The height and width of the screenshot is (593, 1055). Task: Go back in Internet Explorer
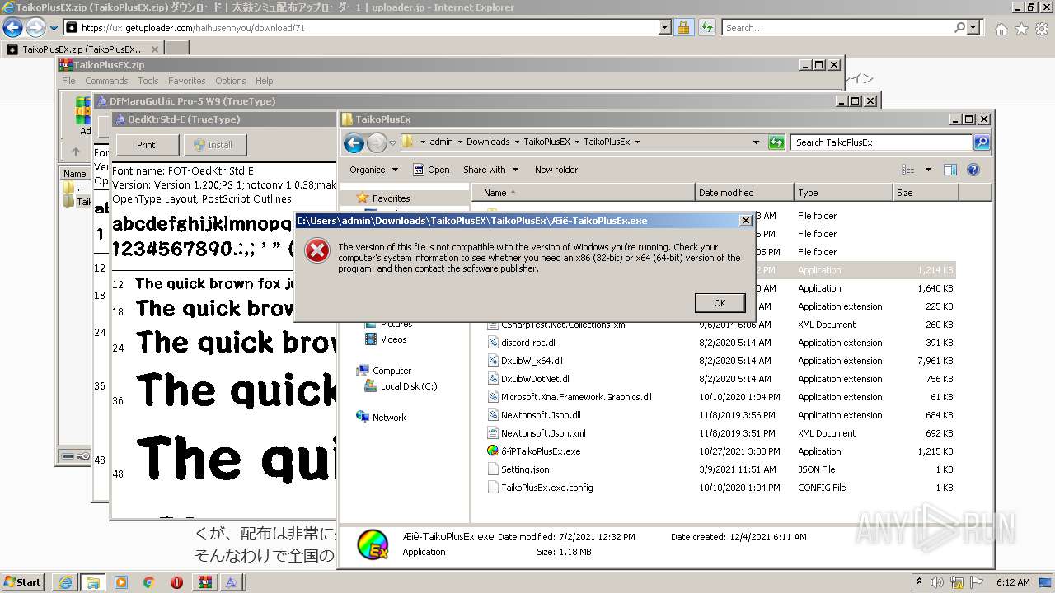coord(12,28)
